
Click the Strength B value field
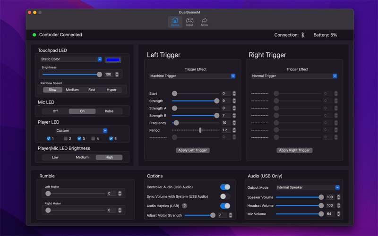pos(226,115)
